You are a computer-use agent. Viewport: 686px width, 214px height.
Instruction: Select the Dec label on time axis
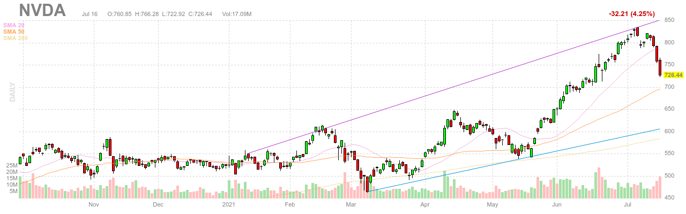pyautogui.click(x=158, y=204)
